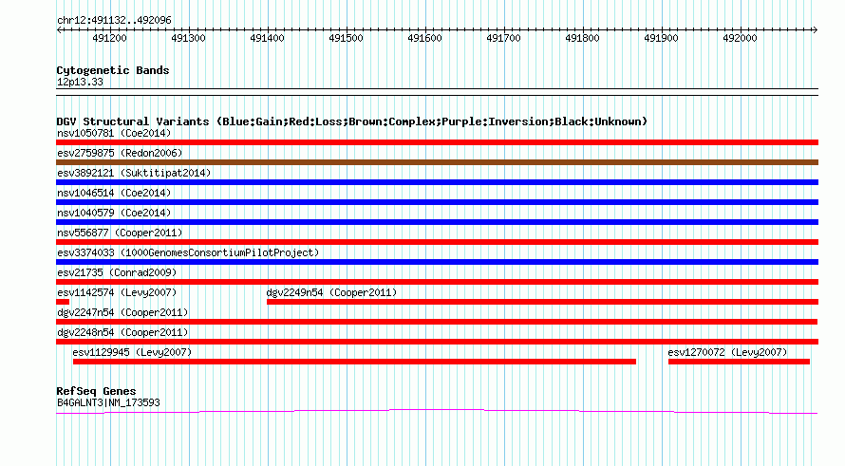This screenshot has width=845, height=466.
Task: Open the esv2759875 (Redon2006) label
Action: click(120, 153)
